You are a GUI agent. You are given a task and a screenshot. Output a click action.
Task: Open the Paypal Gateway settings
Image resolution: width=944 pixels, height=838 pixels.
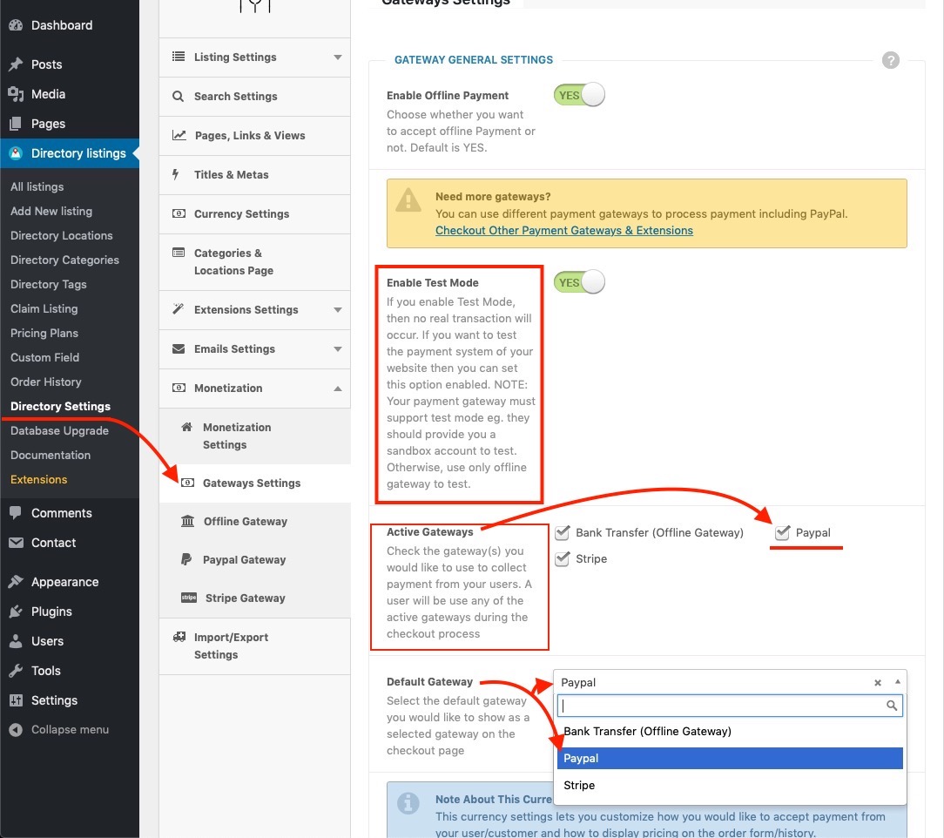pyautogui.click(x=244, y=559)
